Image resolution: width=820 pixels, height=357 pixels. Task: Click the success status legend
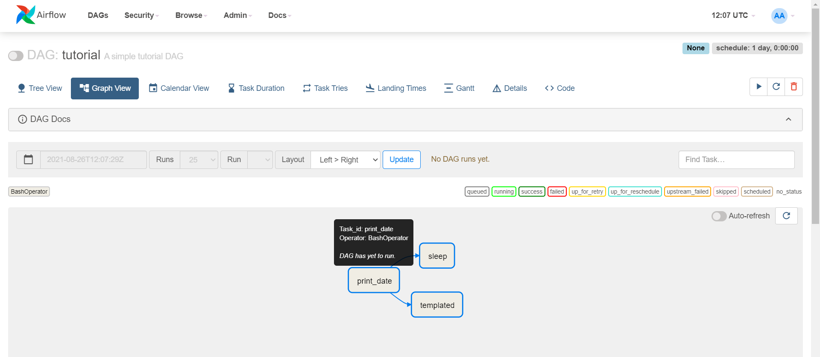point(532,192)
